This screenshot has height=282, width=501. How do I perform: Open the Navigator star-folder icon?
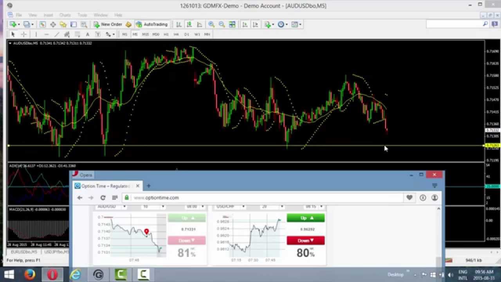[63, 24]
